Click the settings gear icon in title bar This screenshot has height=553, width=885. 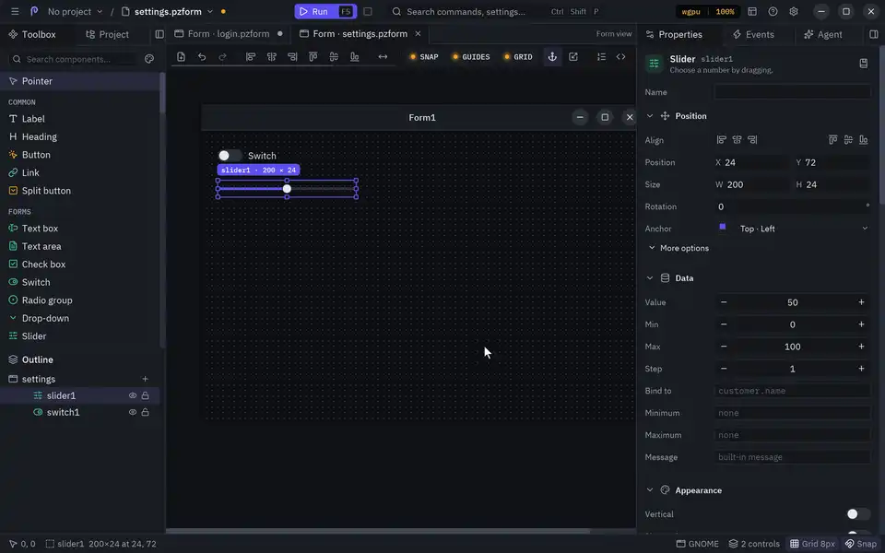[793, 11]
